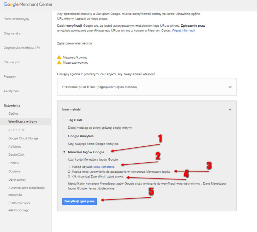Click the Niezweryfikowany warning icon
Viewport: 257px width, 232px height.
click(x=59, y=57)
